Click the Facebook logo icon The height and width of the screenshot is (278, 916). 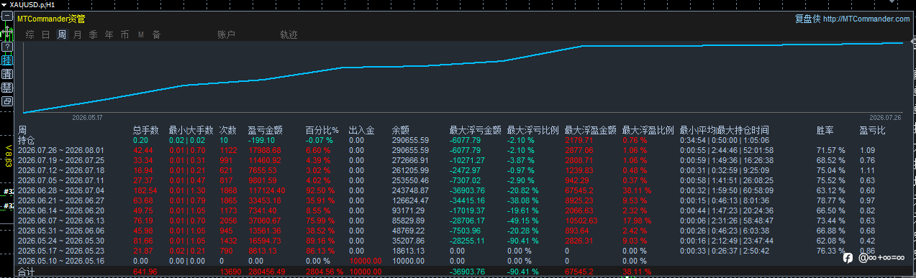[848, 257]
